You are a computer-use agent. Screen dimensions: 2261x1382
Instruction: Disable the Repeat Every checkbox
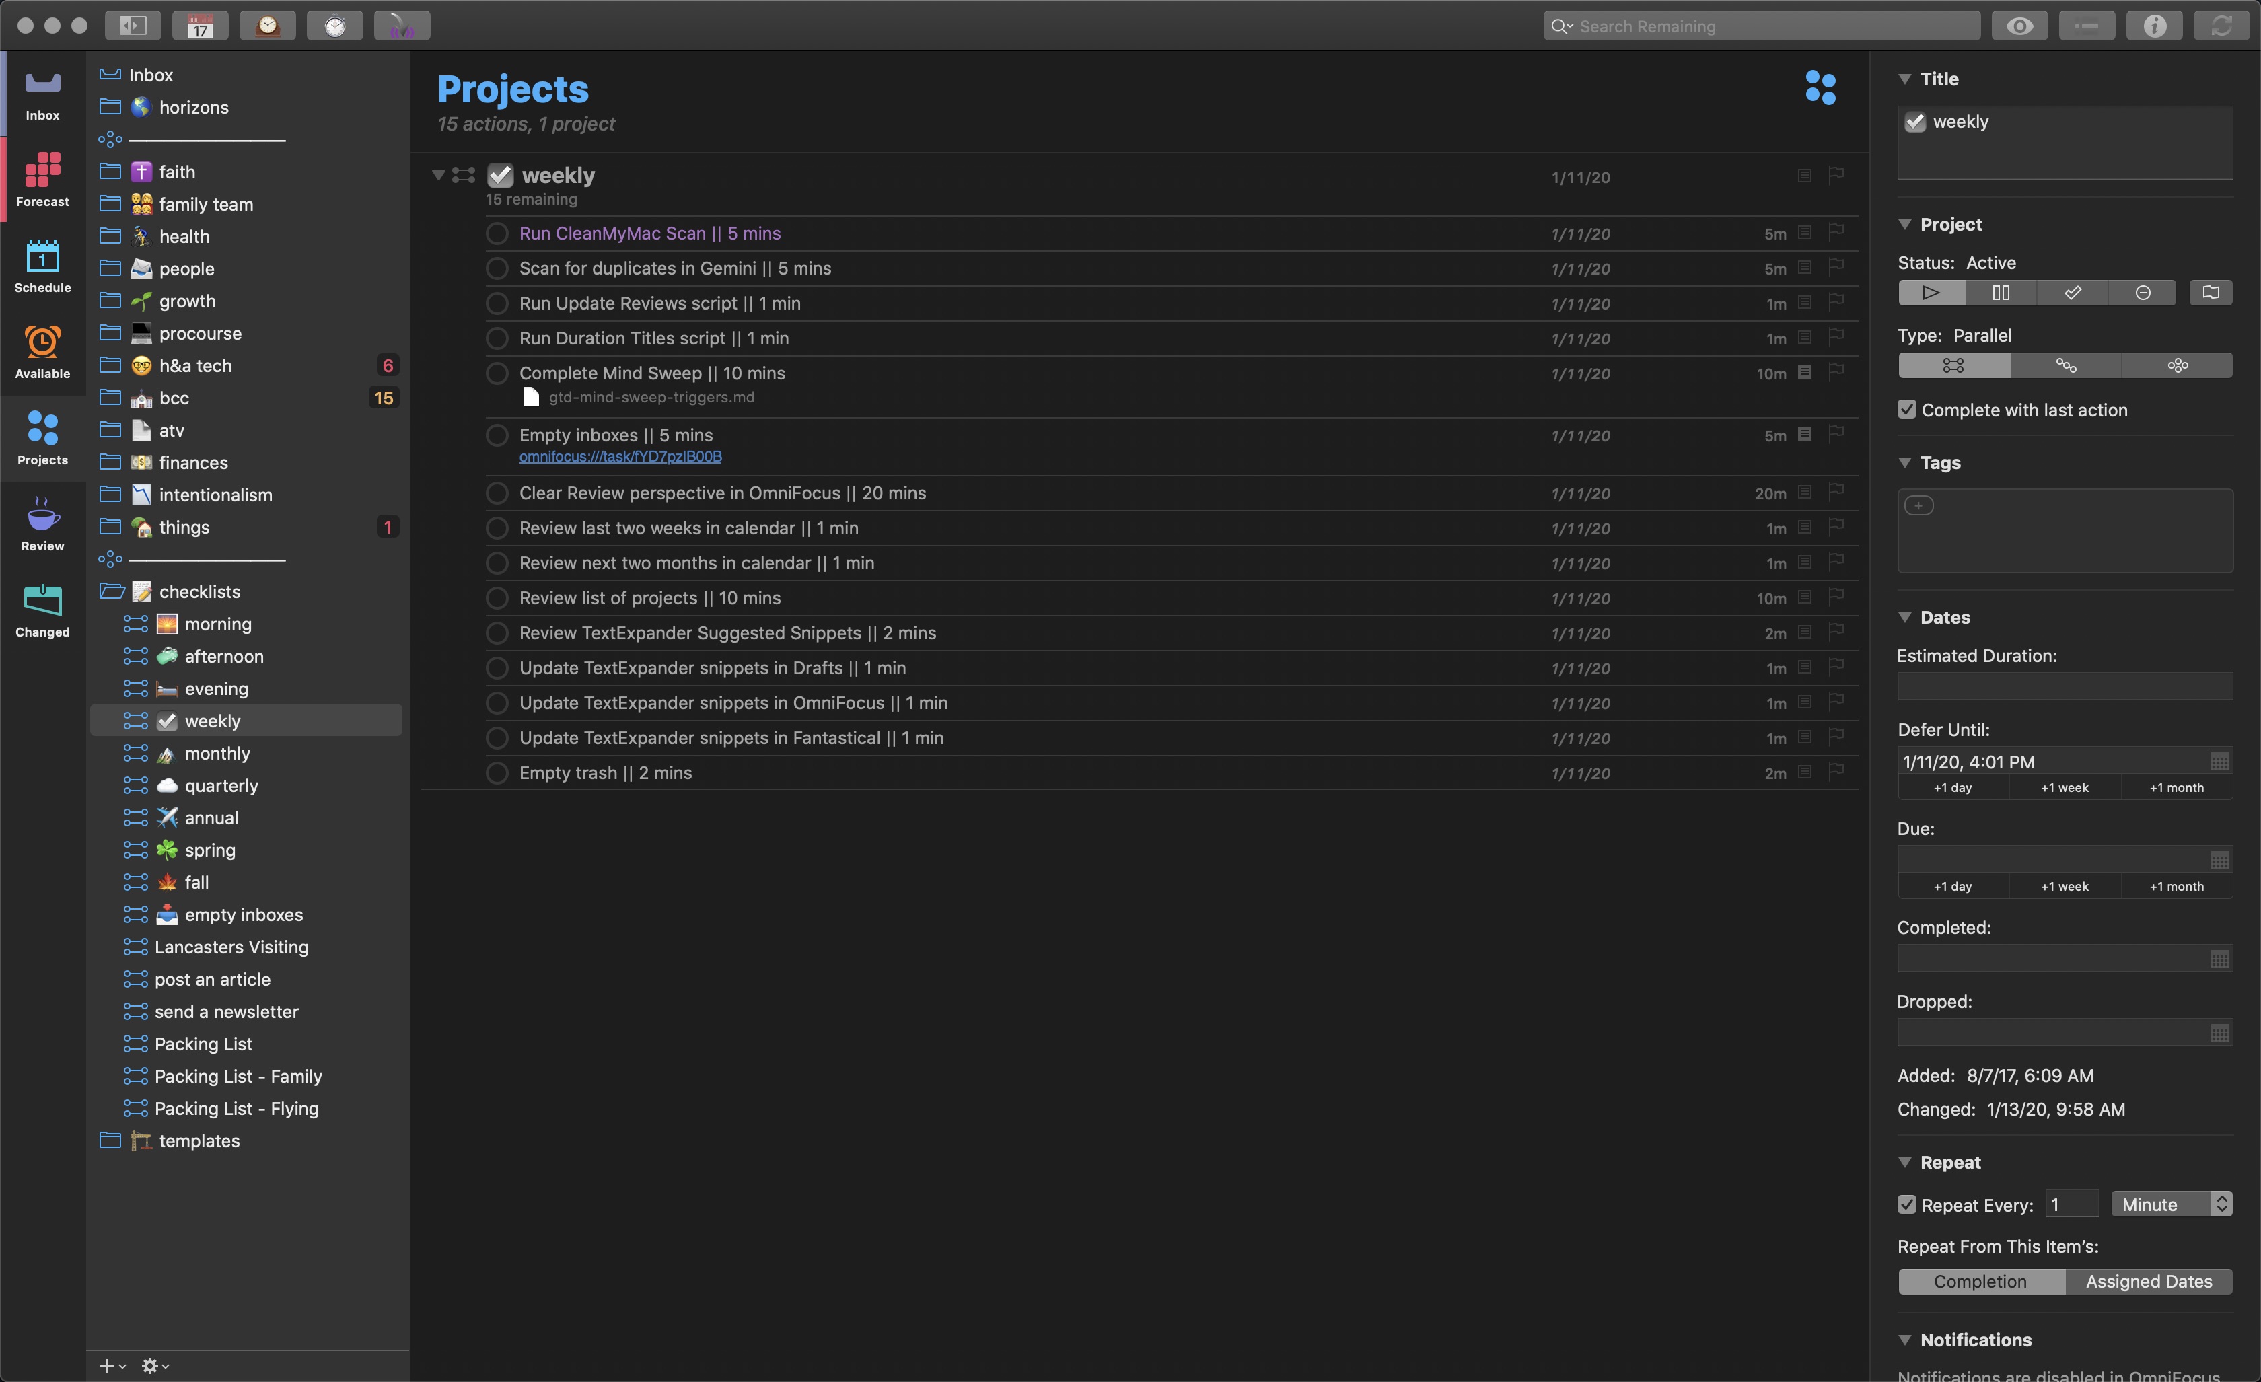(x=1907, y=1205)
